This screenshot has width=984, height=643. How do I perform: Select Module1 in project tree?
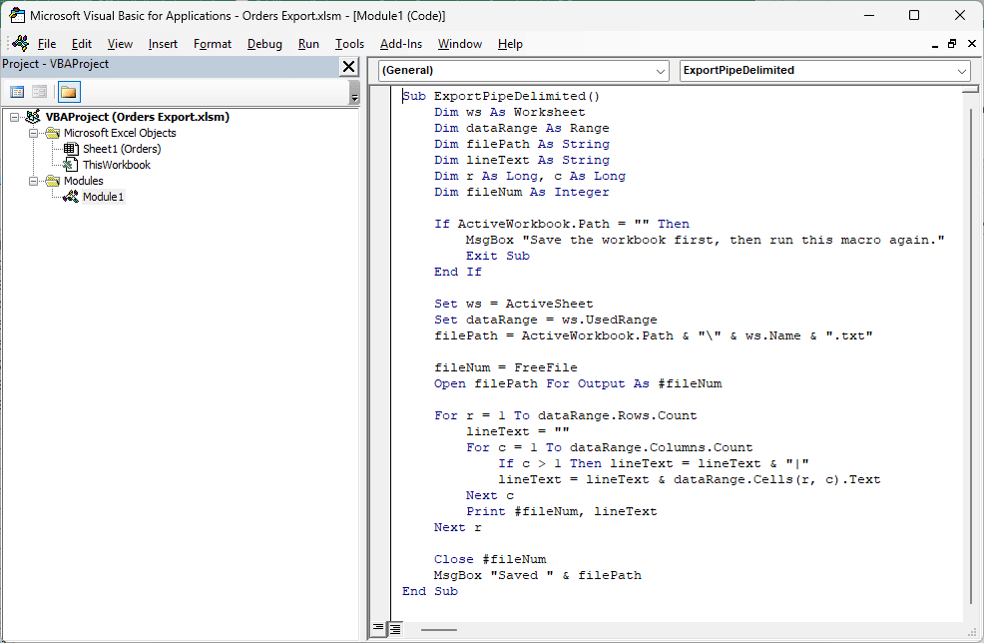104,197
